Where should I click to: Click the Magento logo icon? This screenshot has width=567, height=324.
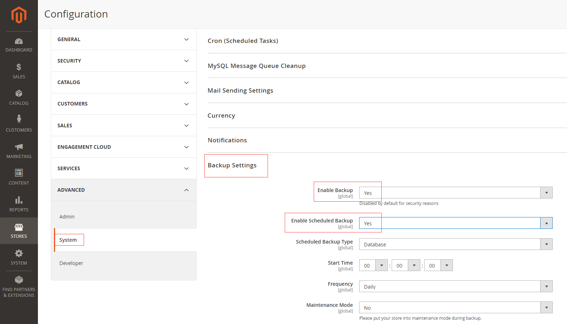[19, 15]
